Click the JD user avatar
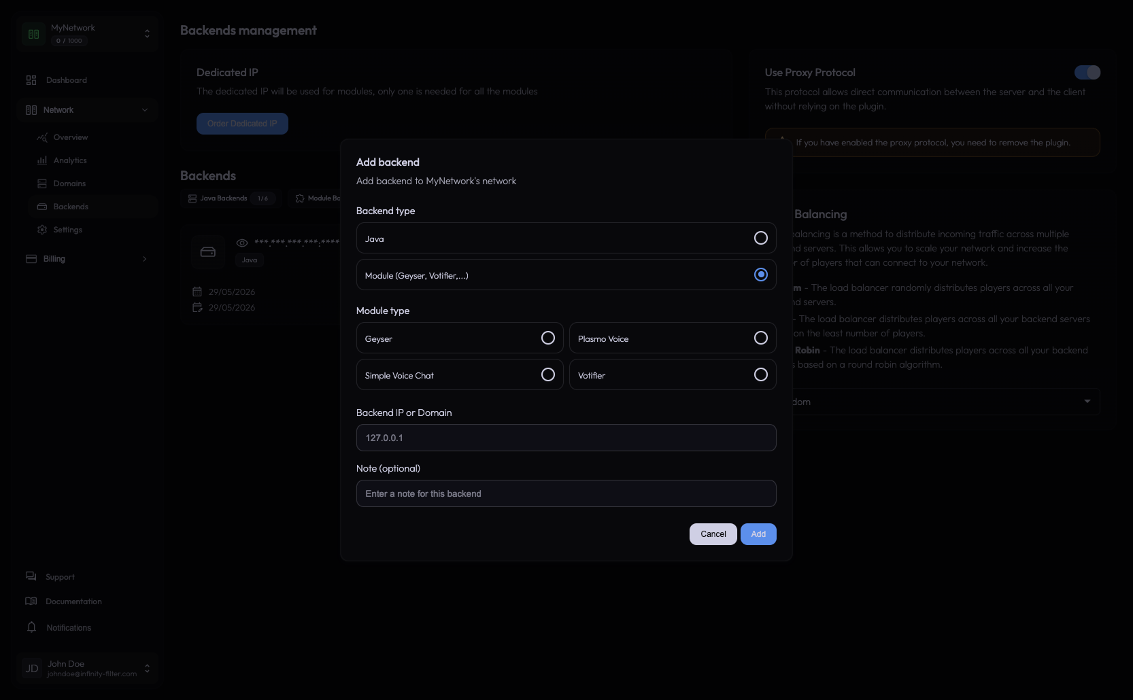Screen dimensions: 1133x700 point(32,669)
